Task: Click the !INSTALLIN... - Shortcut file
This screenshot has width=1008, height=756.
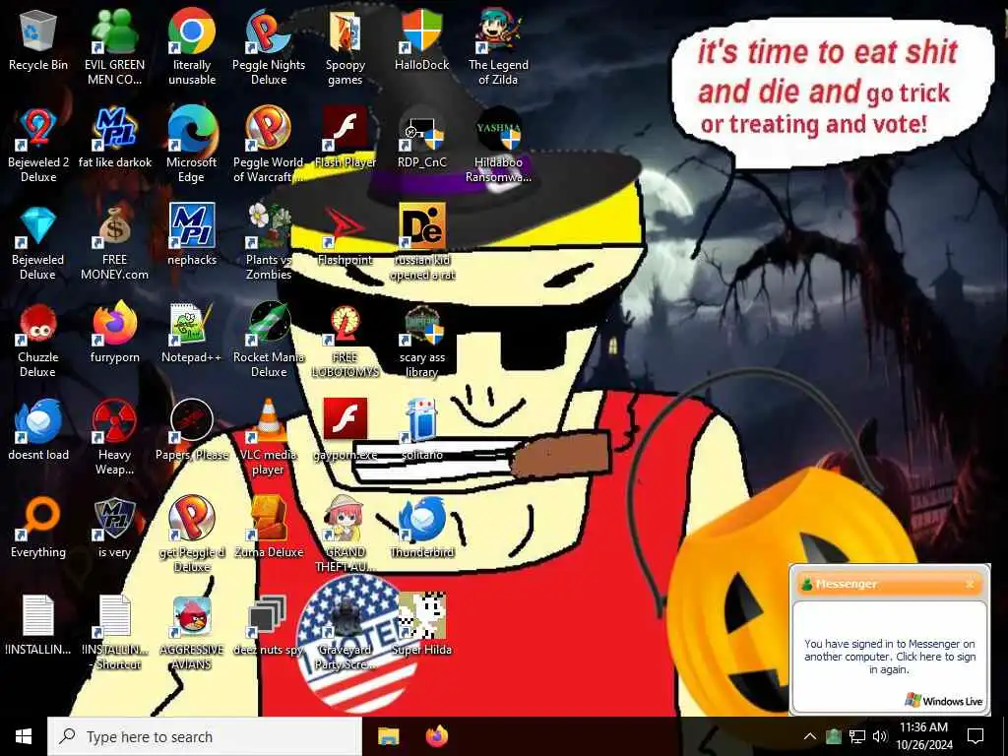Action: [115, 616]
